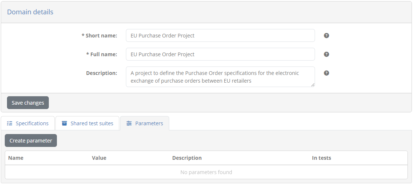Click into the Full name text box
The width and height of the screenshot is (413, 184).
coord(220,54)
